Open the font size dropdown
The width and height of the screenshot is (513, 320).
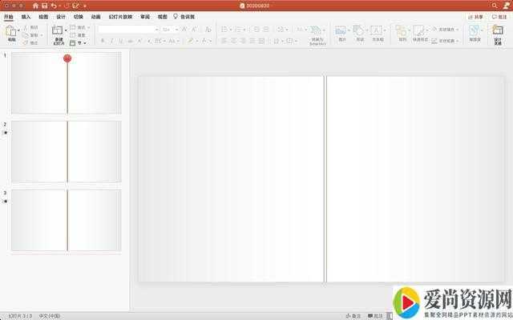[170, 30]
